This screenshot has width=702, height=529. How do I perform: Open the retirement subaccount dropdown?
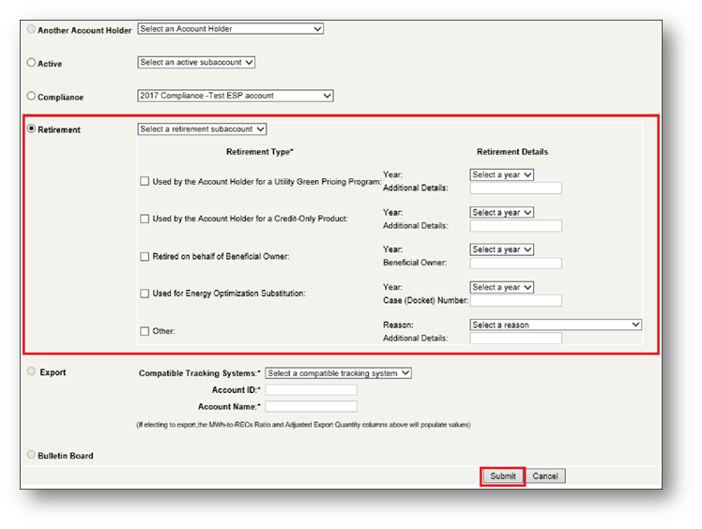[202, 129]
